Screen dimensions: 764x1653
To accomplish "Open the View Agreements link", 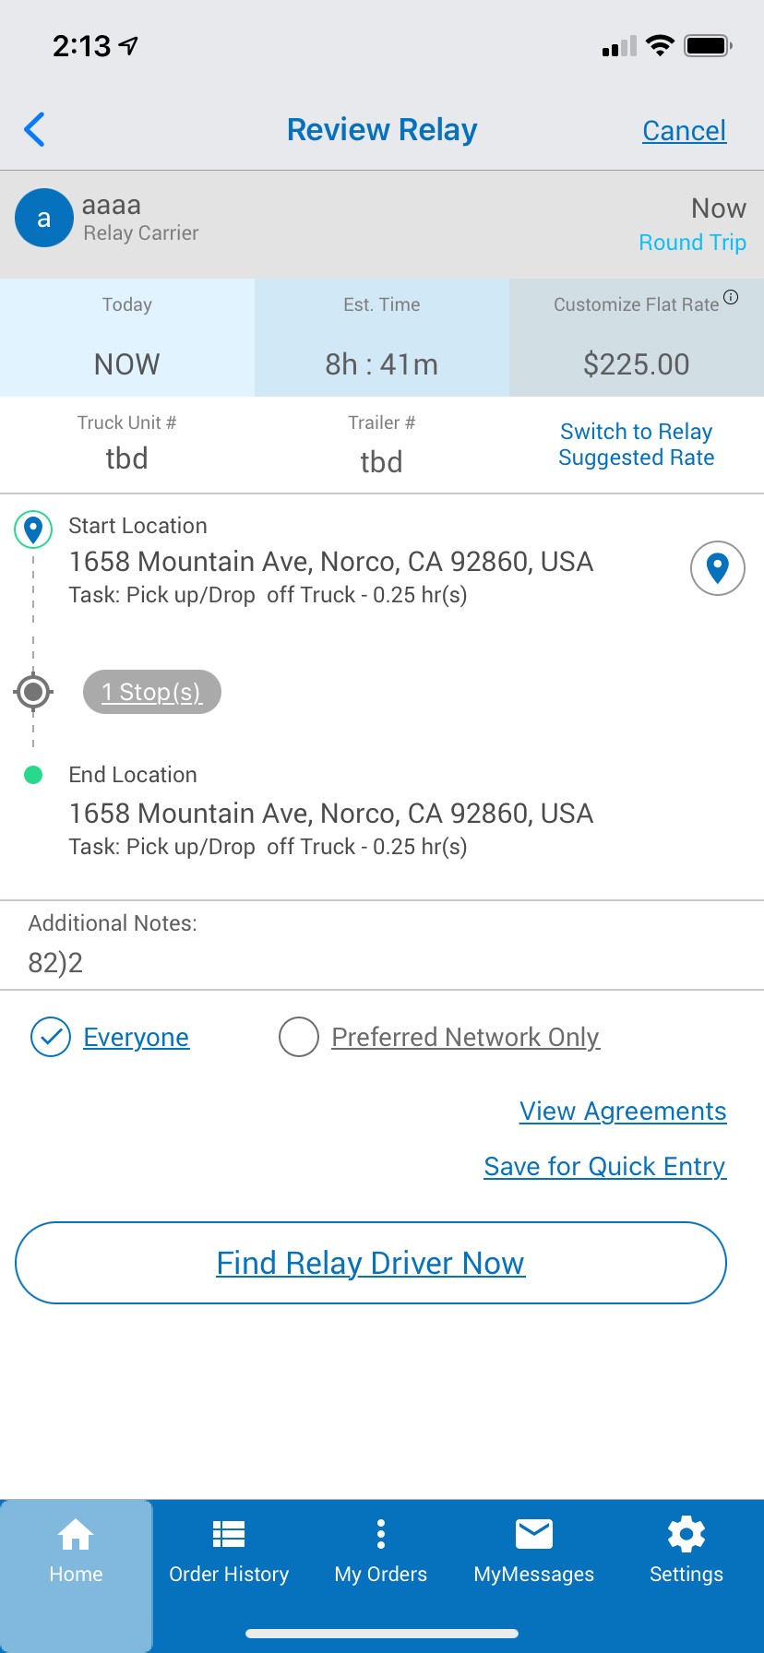I will click(623, 1112).
